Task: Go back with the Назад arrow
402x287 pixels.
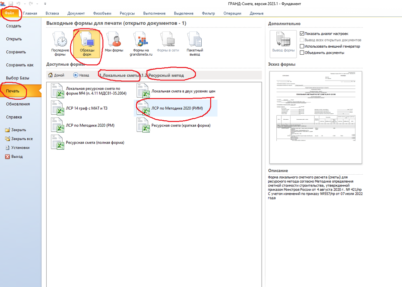Action: [x=81, y=75]
